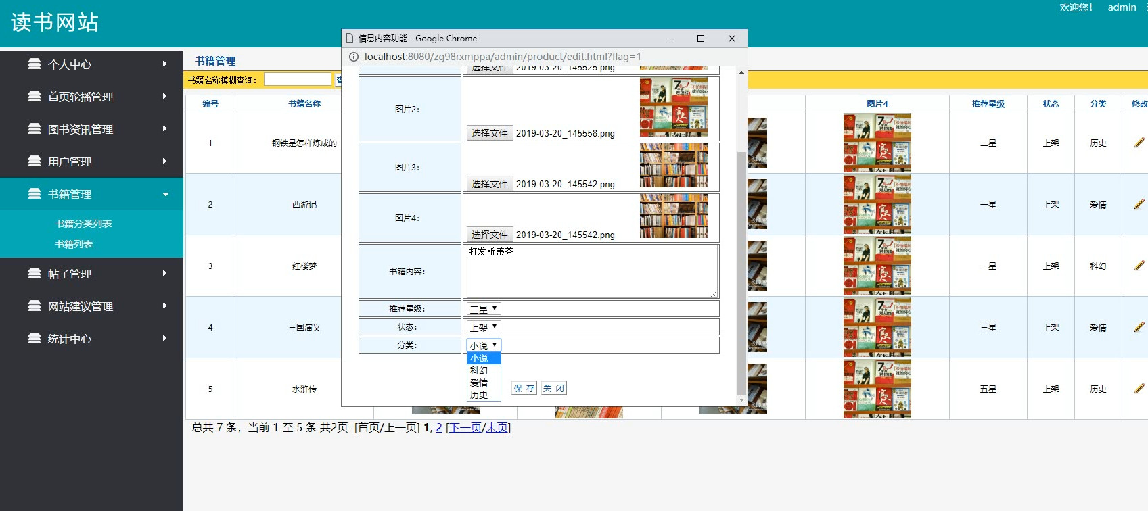
Task: Click the 读书网站 site title
Action: tap(54, 22)
